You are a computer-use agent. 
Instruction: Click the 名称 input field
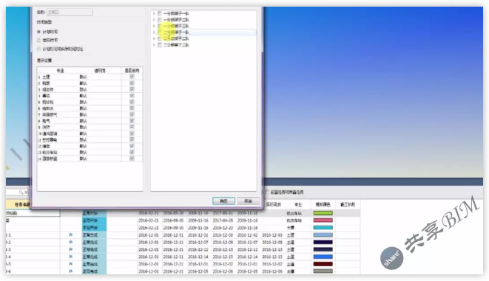70,12
